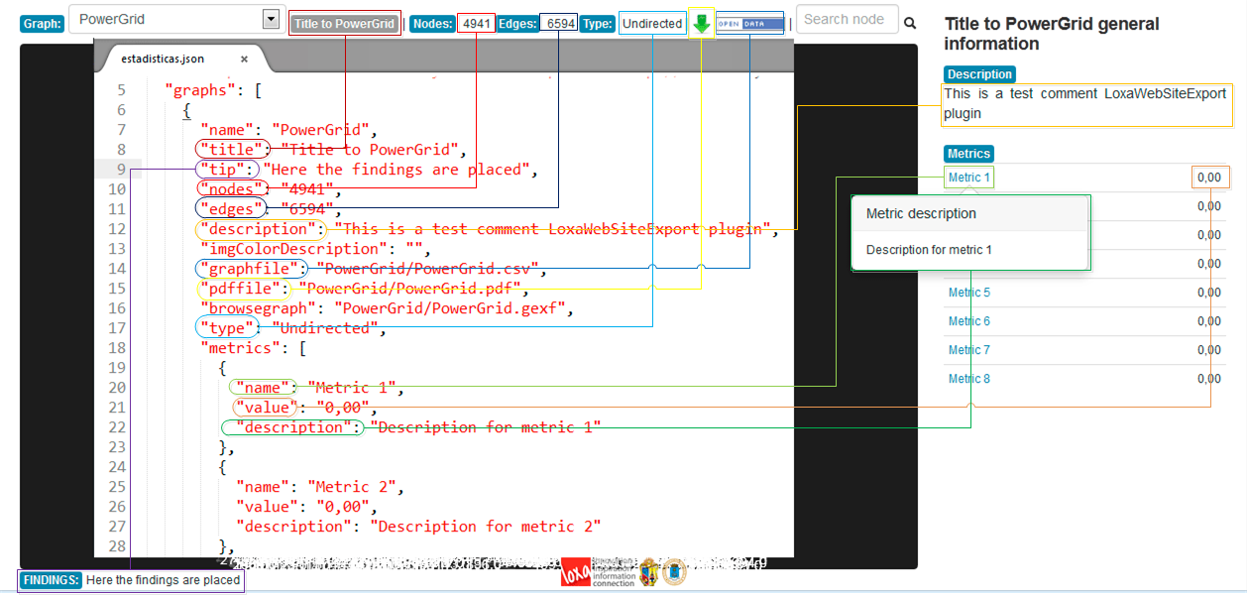This screenshot has width=1248, height=595.
Task: Open the red Loxa logo in footer
Action: (576, 571)
